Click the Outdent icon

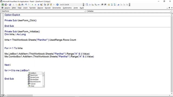tap(105, 5)
